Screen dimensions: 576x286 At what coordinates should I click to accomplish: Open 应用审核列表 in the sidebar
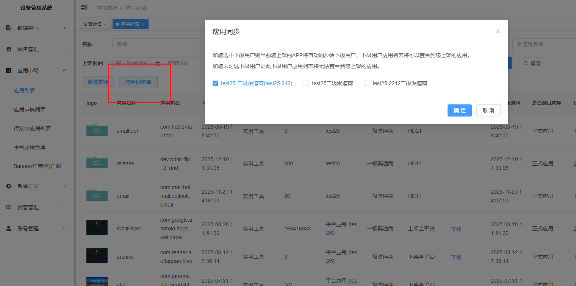point(30,109)
